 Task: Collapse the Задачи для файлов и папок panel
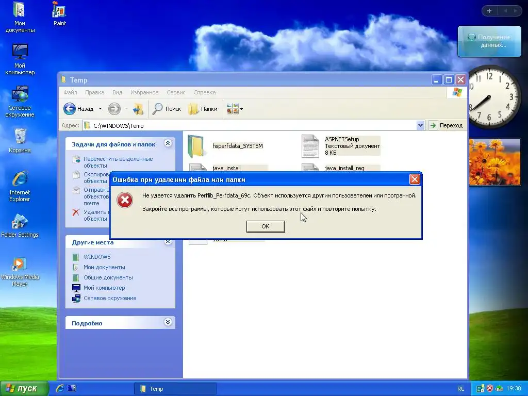pos(168,143)
